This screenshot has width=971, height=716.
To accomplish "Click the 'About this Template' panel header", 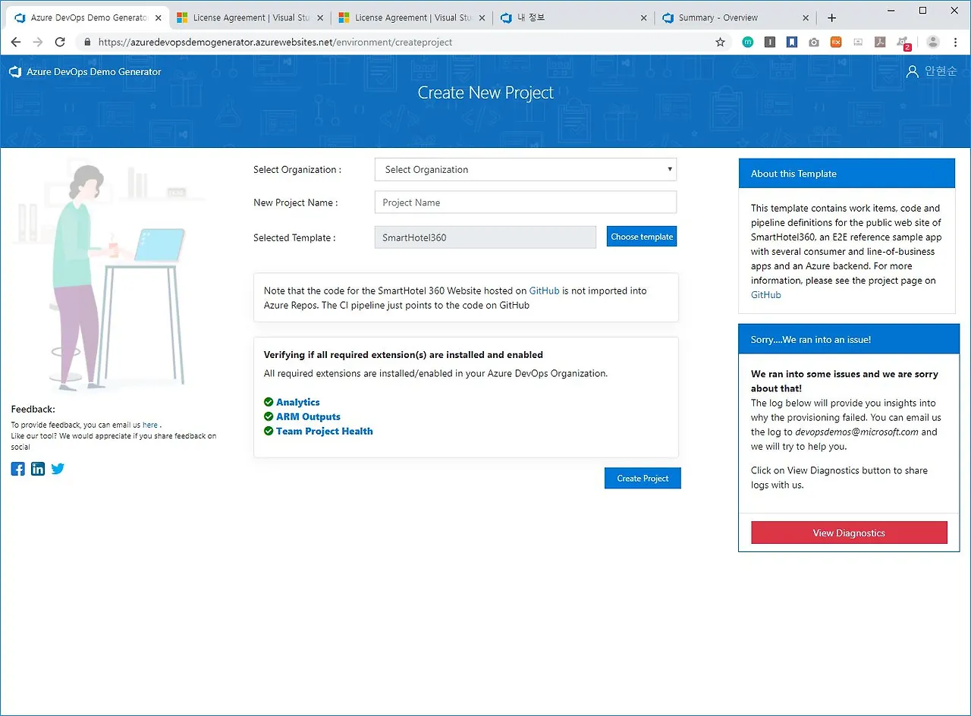I will (847, 173).
